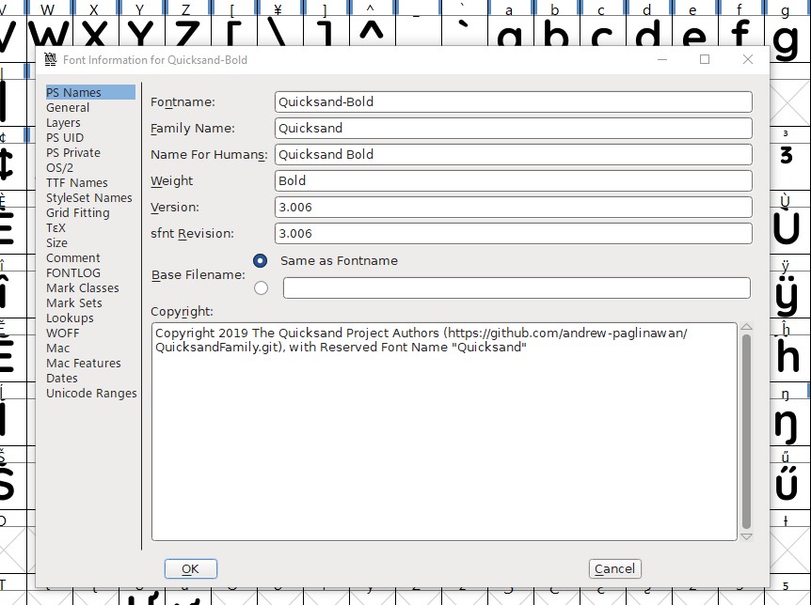Click the empty Base Filename text field
This screenshot has height=605, width=811.
(517, 287)
